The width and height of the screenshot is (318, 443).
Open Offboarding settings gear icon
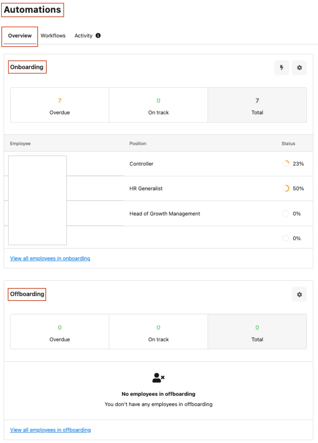pyautogui.click(x=299, y=294)
